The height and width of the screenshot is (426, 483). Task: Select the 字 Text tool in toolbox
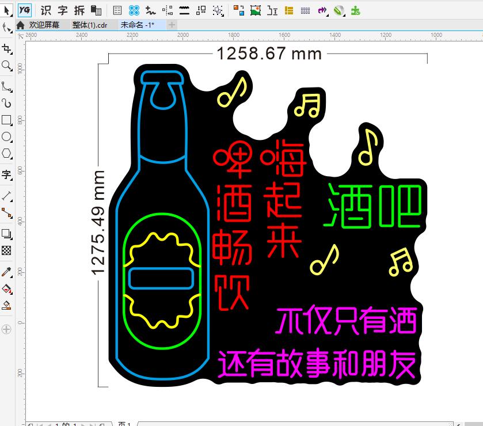click(7, 174)
